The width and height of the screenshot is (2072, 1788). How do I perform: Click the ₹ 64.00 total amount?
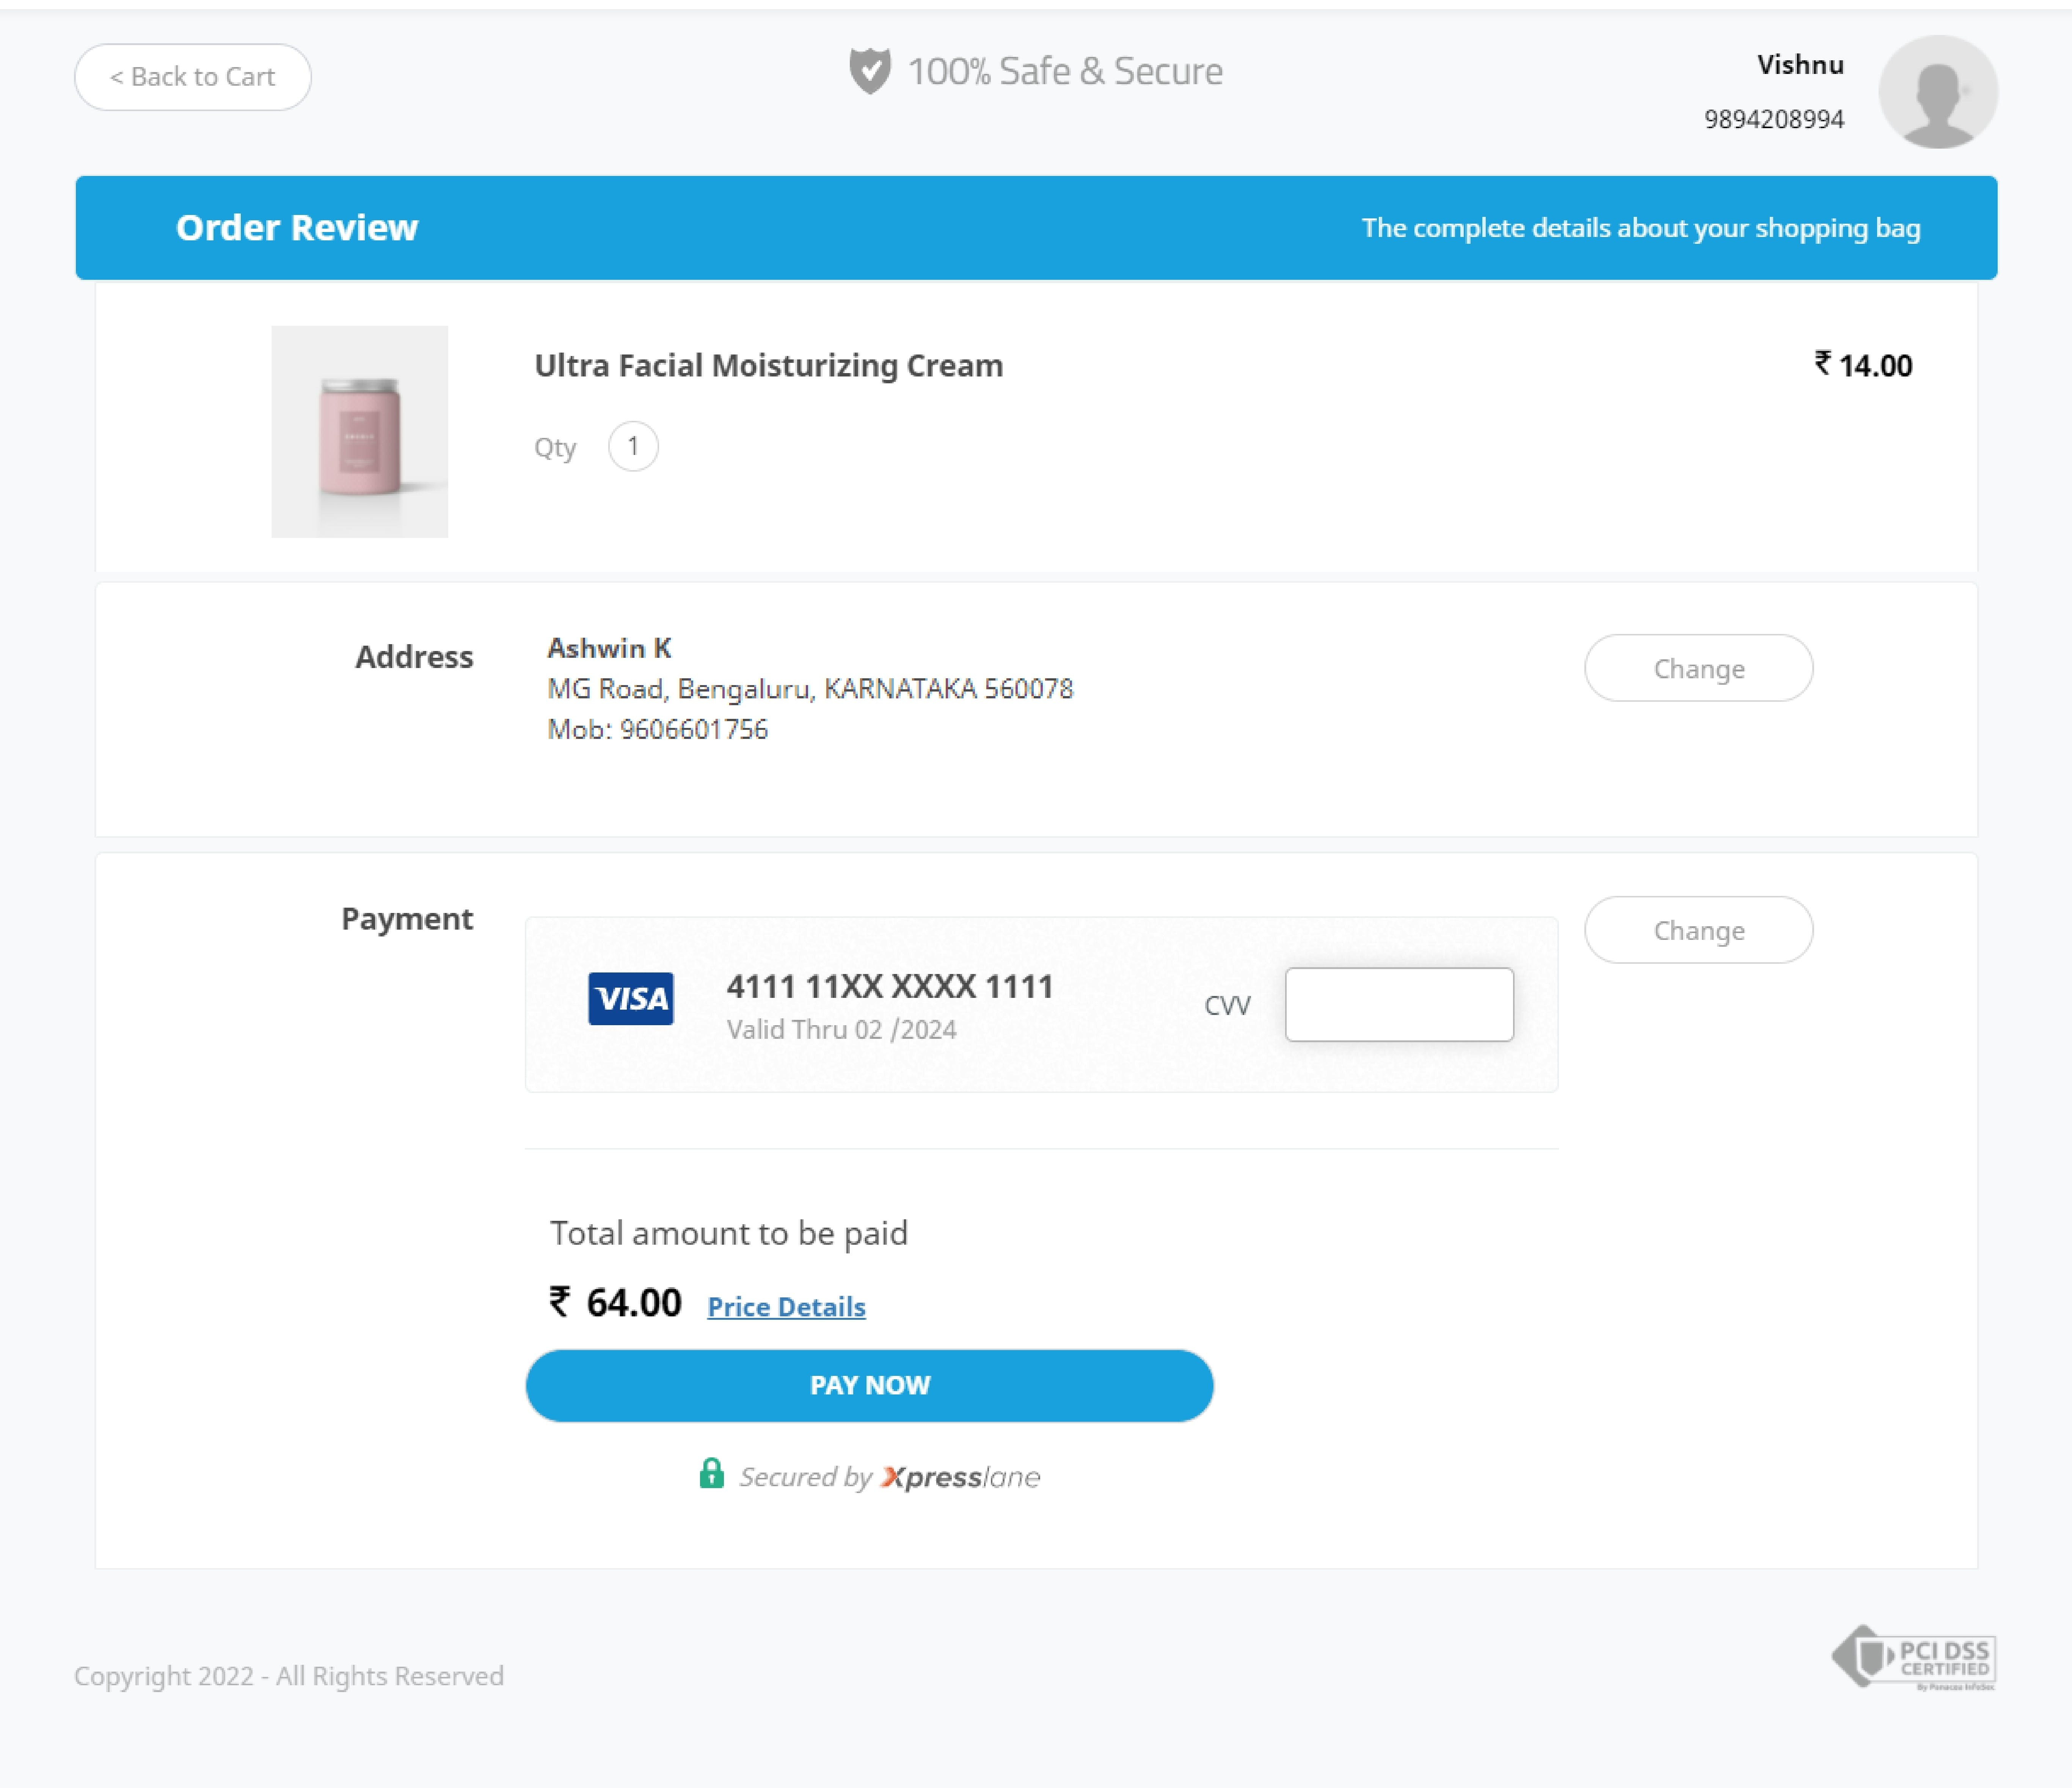(615, 1303)
